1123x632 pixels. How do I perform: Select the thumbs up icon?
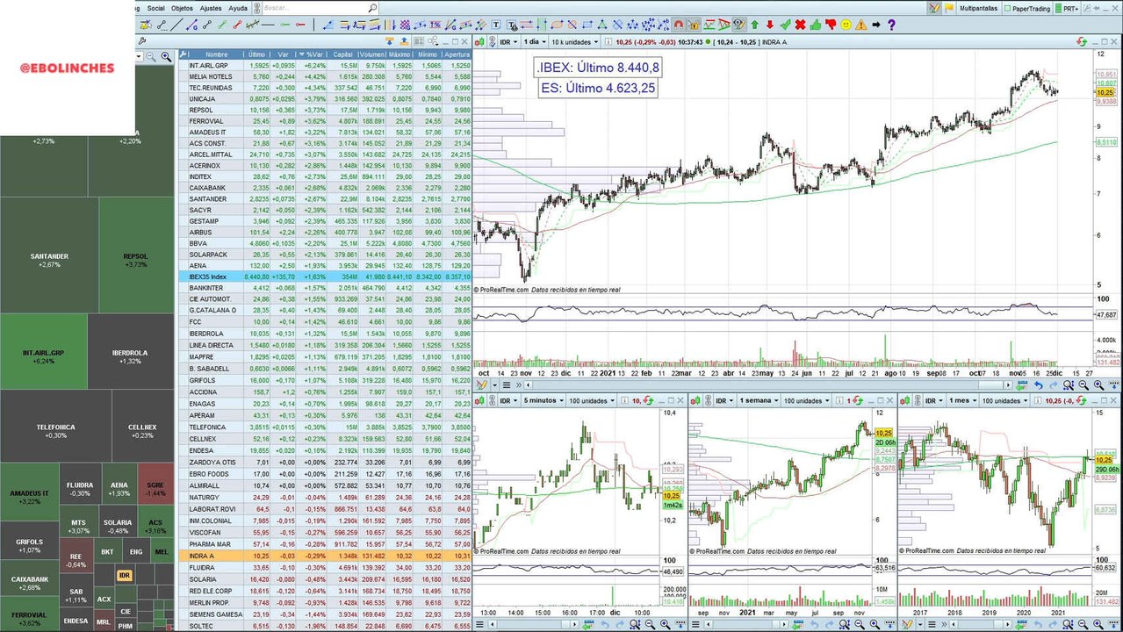(816, 25)
